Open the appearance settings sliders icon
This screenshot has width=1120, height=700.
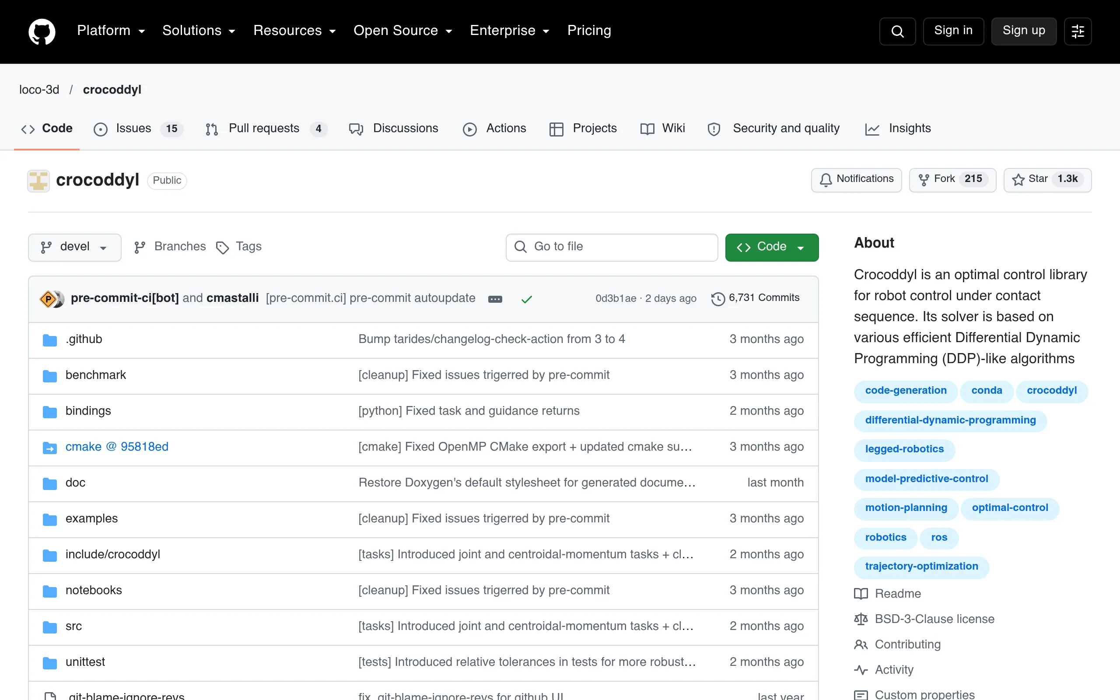tap(1078, 31)
